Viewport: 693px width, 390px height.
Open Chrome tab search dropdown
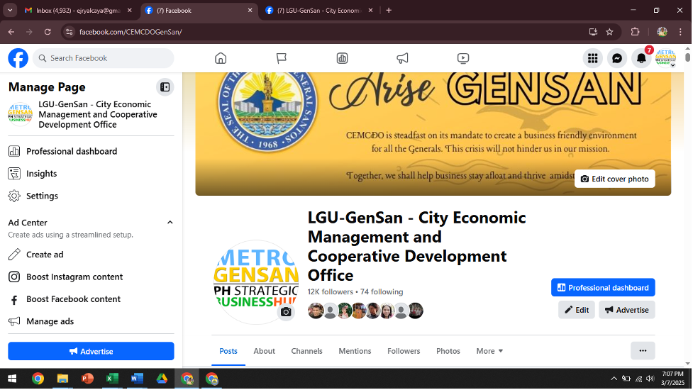click(x=10, y=10)
